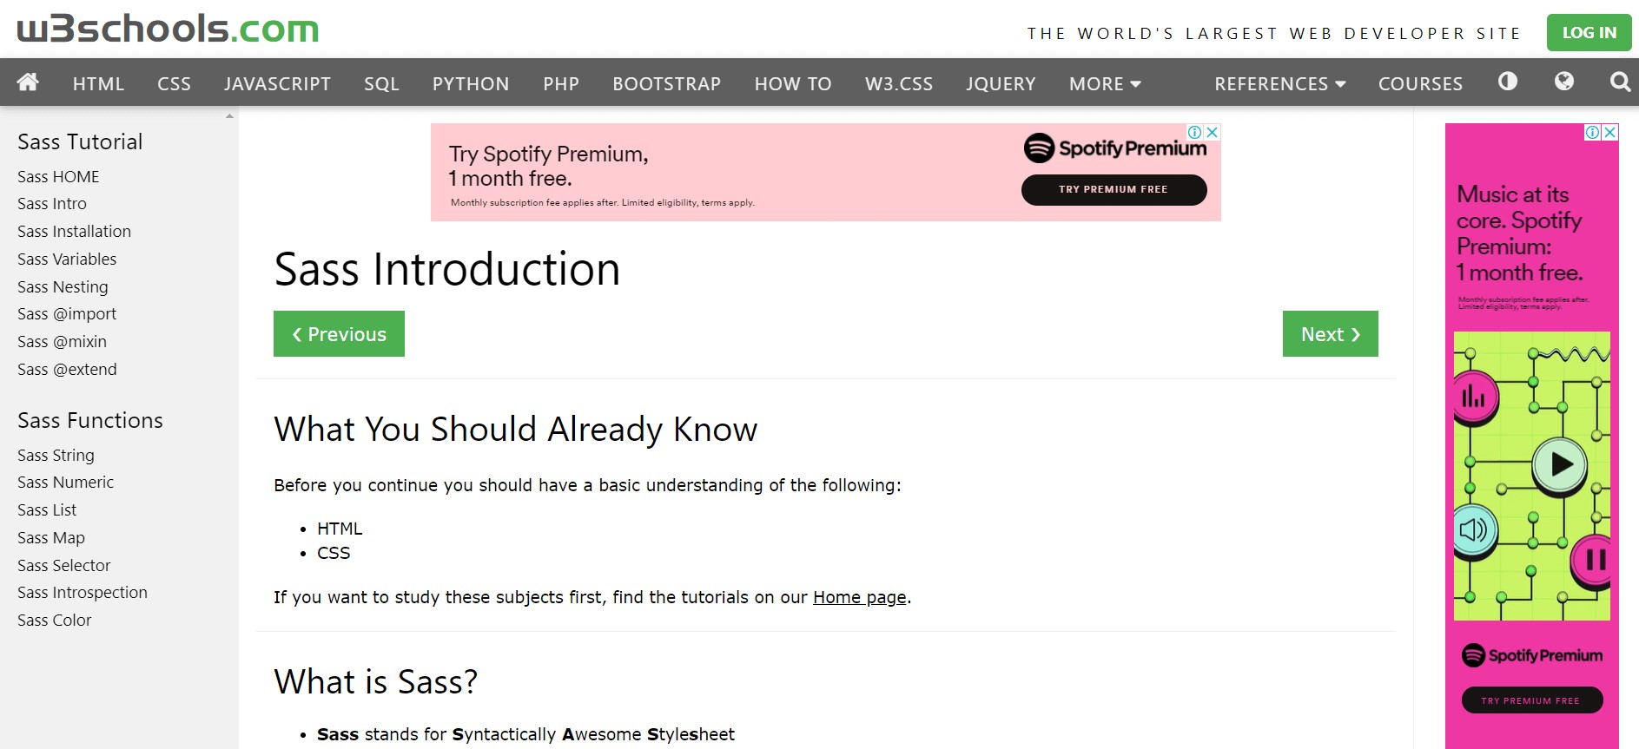1639x749 pixels.
Task: Click the bar chart icon in the ad
Action: [x=1474, y=397]
